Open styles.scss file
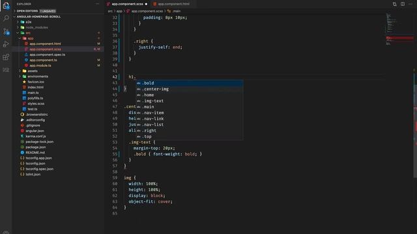The width and height of the screenshot is (417, 234). point(36,103)
